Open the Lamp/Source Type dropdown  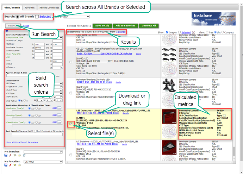tap(60, 37)
